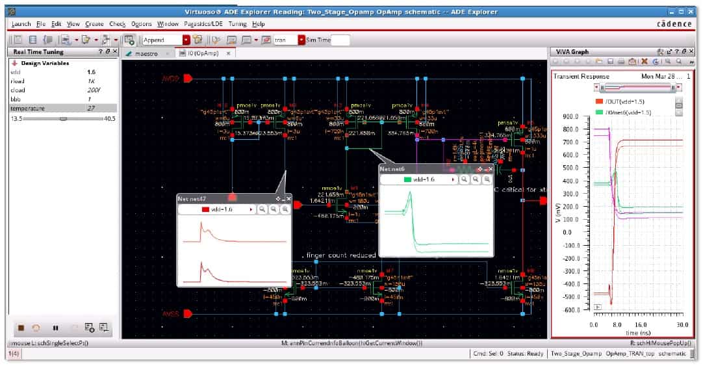
Task: Open the Create menu
Action: pos(94,24)
